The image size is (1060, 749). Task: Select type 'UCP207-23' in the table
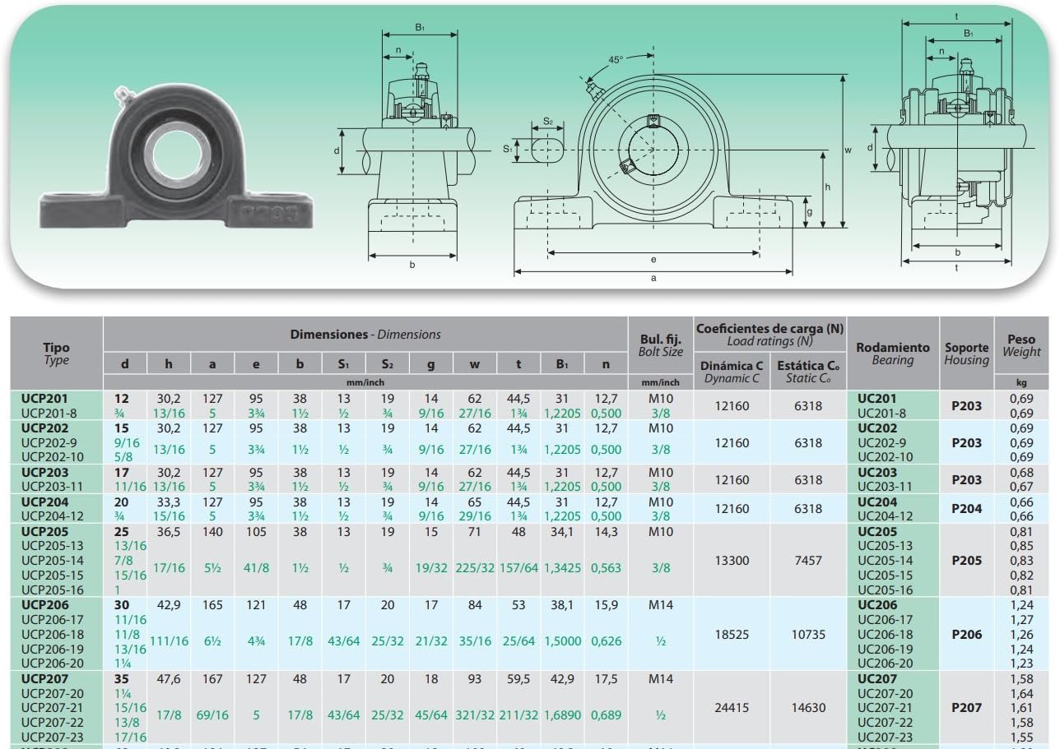coord(53,737)
